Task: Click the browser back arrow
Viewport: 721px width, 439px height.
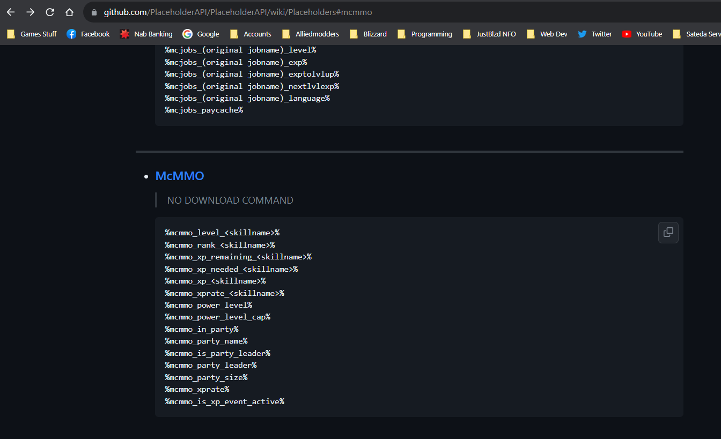Action: click(11, 12)
